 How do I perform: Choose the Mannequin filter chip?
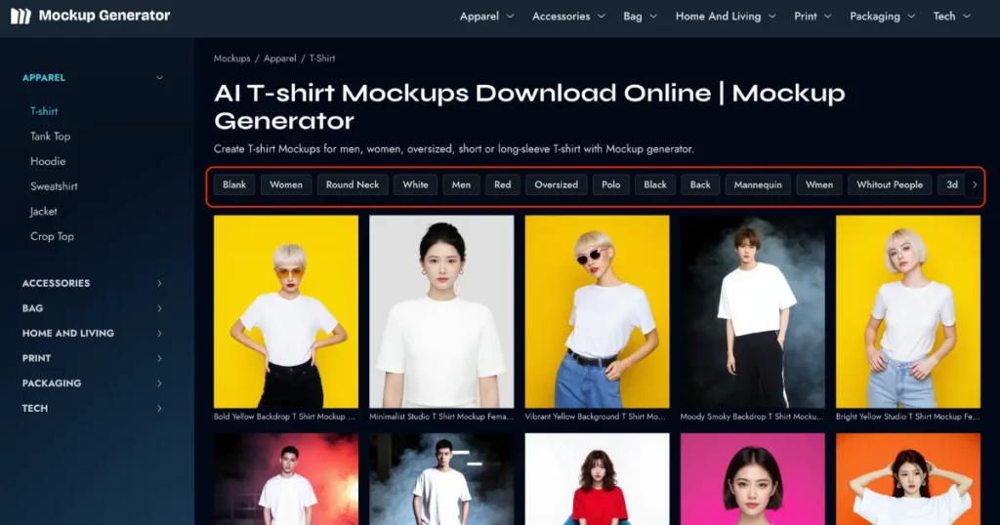tap(758, 184)
